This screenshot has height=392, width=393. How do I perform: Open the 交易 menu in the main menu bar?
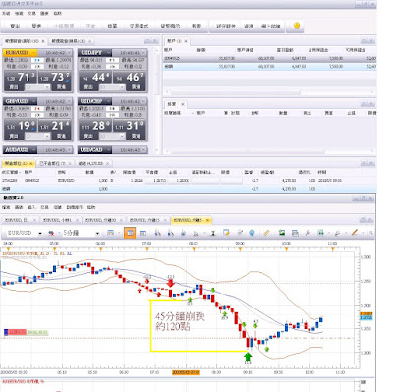[31, 14]
